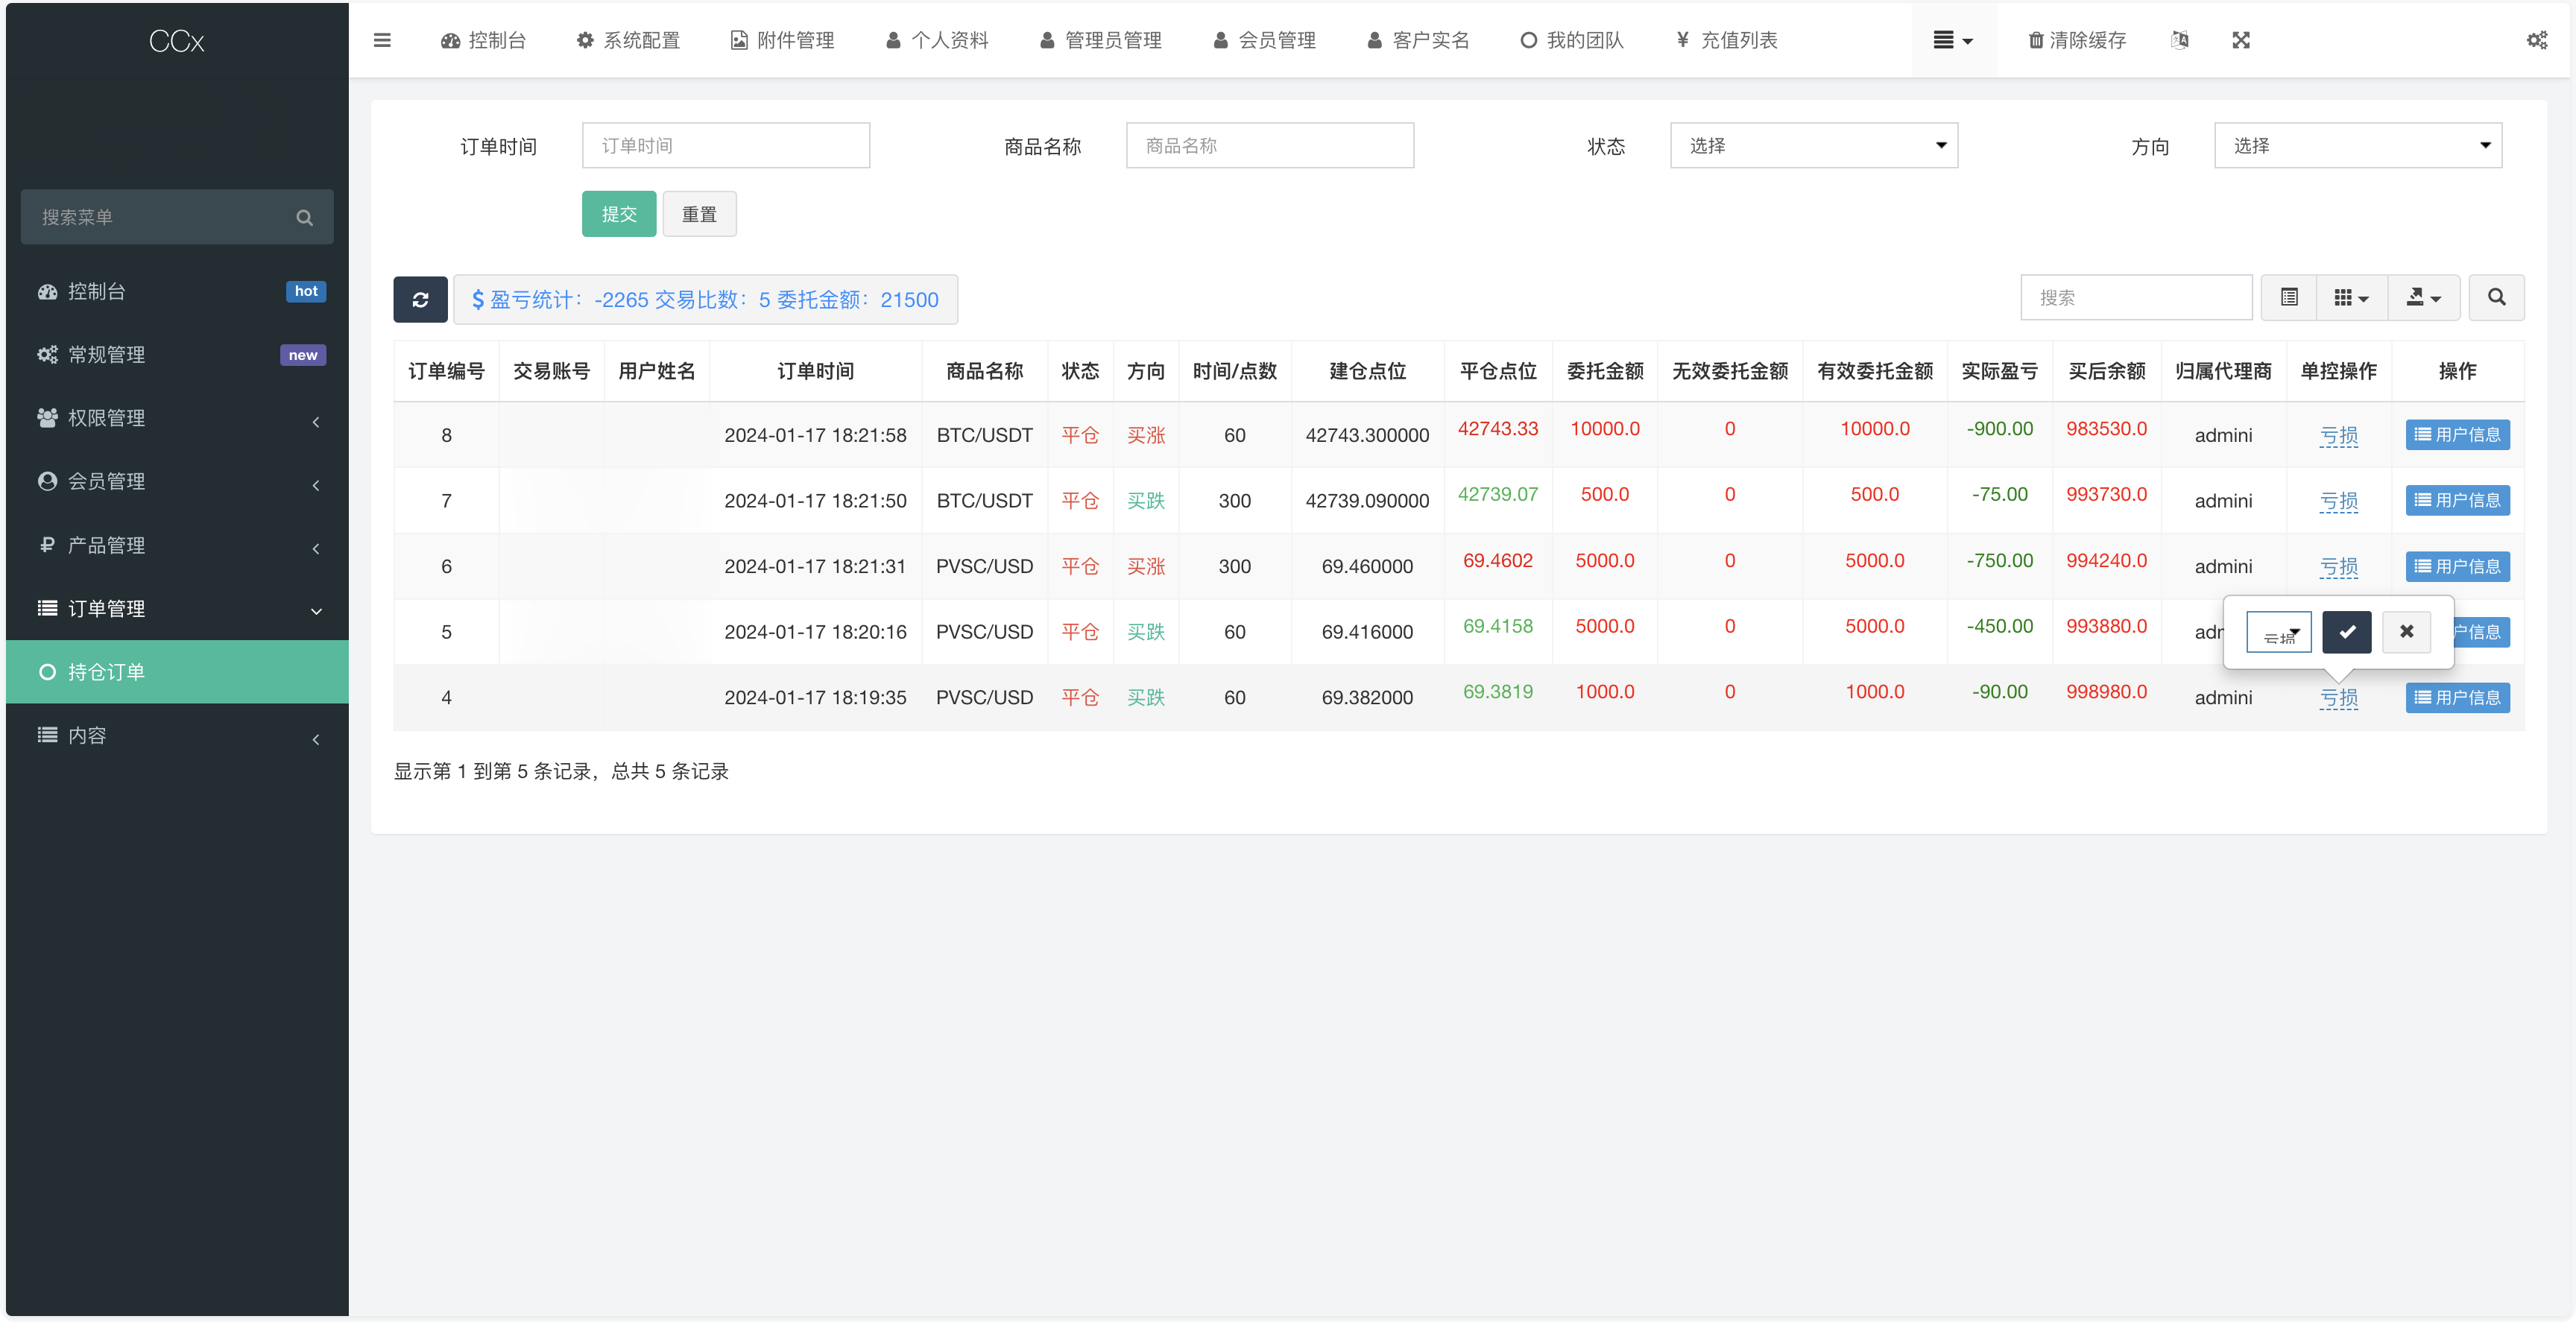
Task: Open the export download options
Action: [2422, 297]
